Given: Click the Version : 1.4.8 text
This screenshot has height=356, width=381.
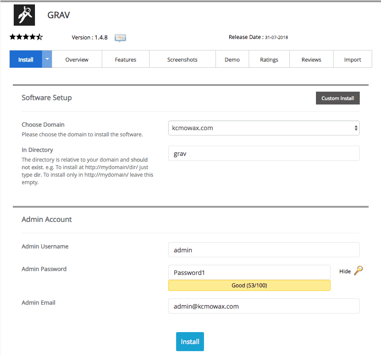Looking at the screenshot, I should pos(90,38).
